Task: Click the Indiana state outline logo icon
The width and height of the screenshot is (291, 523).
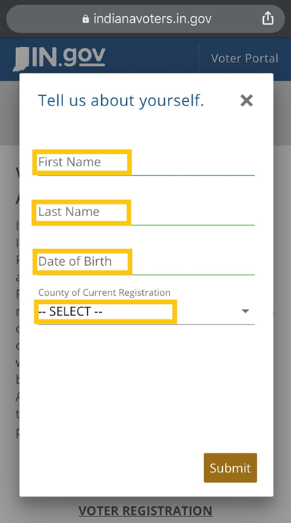Action: pyautogui.click(x=21, y=59)
